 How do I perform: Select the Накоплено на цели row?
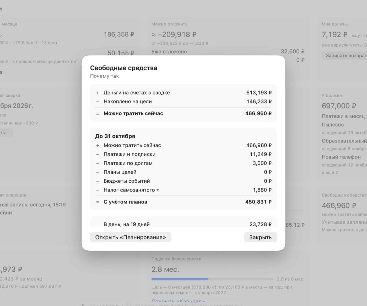click(183, 102)
